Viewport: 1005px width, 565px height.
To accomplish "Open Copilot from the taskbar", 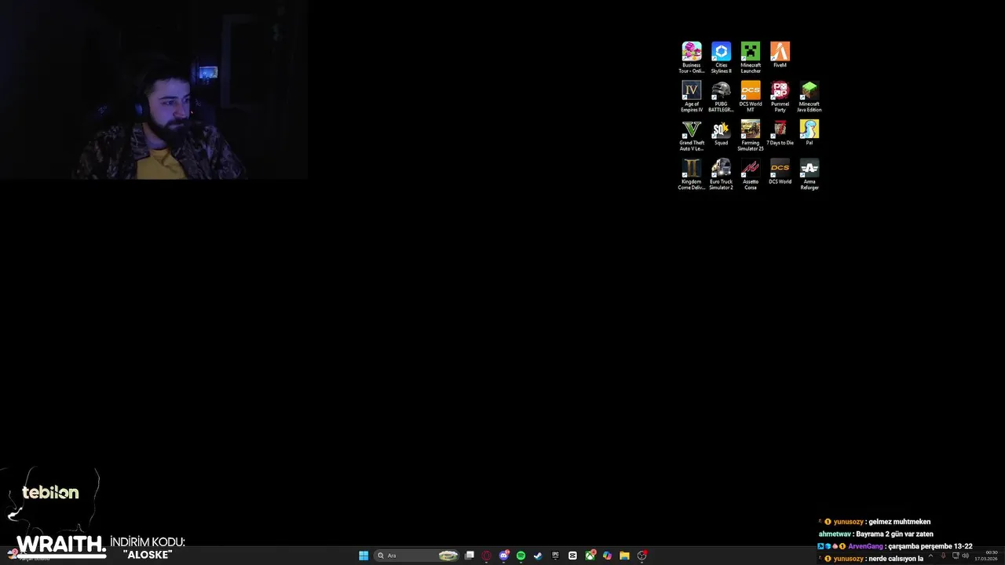I will click(x=607, y=556).
